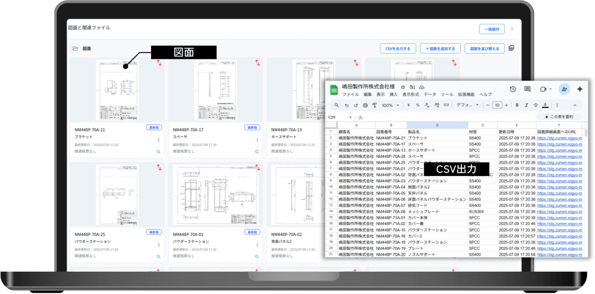Open the 100% zoom dropdown
Image resolution: width=595 pixels, height=294 pixels.
coord(390,105)
